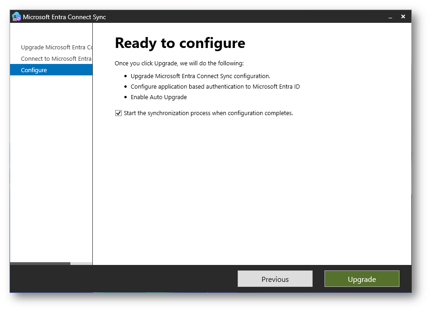Click the Microsoft Entra Connect Sync title icon

[16, 17]
